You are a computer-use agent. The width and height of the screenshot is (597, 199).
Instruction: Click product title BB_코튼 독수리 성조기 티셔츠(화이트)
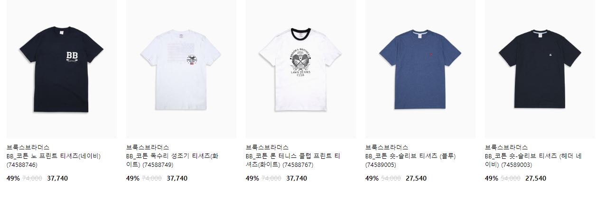(172, 161)
